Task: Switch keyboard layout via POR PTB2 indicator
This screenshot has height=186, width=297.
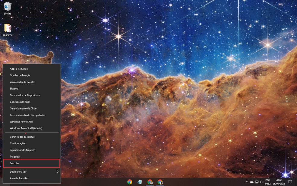Action: click(x=268, y=182)
